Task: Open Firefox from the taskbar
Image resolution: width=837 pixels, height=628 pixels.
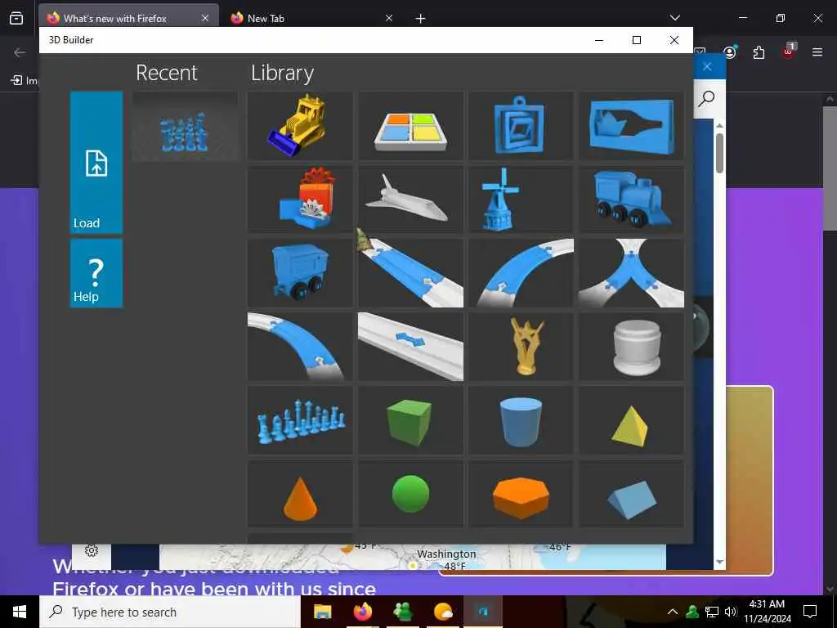Action: click(x=363, y=612)
